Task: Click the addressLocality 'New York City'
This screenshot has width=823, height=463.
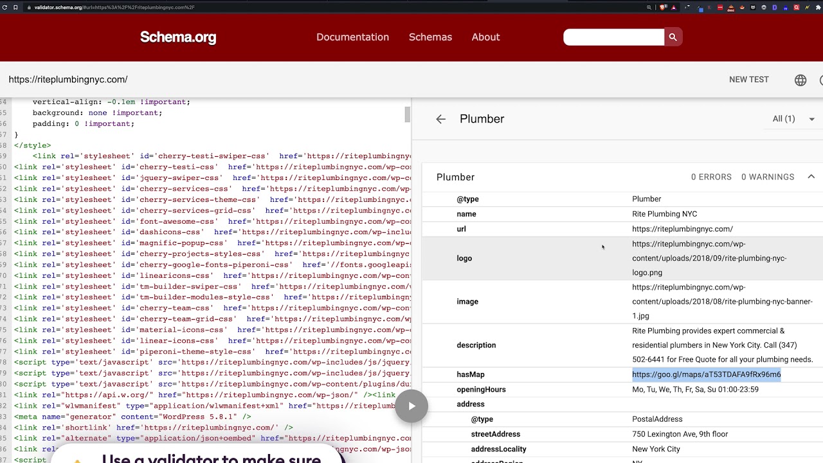Action: point(656,449)
